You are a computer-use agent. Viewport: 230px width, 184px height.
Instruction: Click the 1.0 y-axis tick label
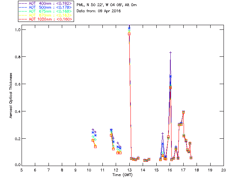tap(18, 29)
